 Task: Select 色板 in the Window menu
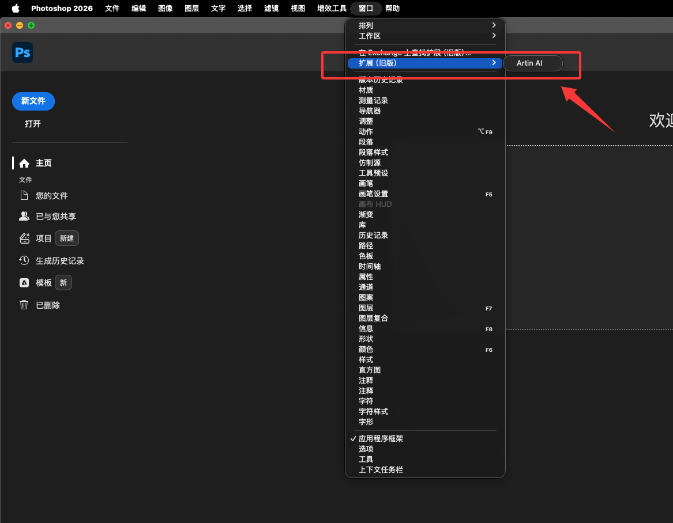coord(425,256)
